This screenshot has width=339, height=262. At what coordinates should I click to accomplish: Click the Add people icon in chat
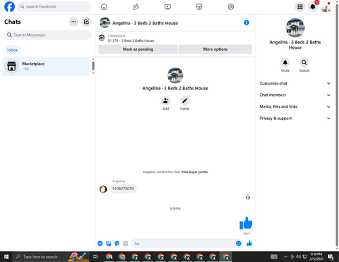click(165, 101)
